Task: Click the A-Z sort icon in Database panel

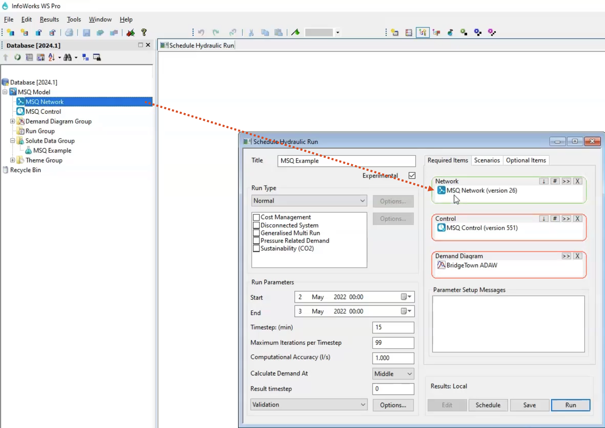Action: point(51,57)
